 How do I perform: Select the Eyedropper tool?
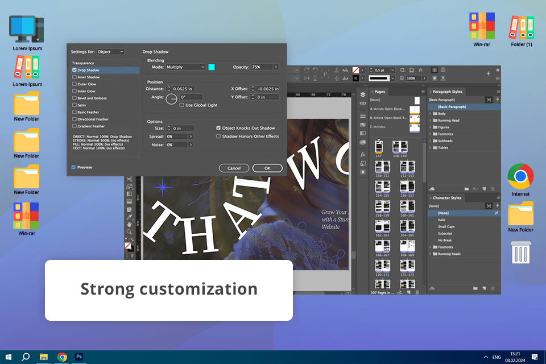pyautogui.click(x=129, y=217)
